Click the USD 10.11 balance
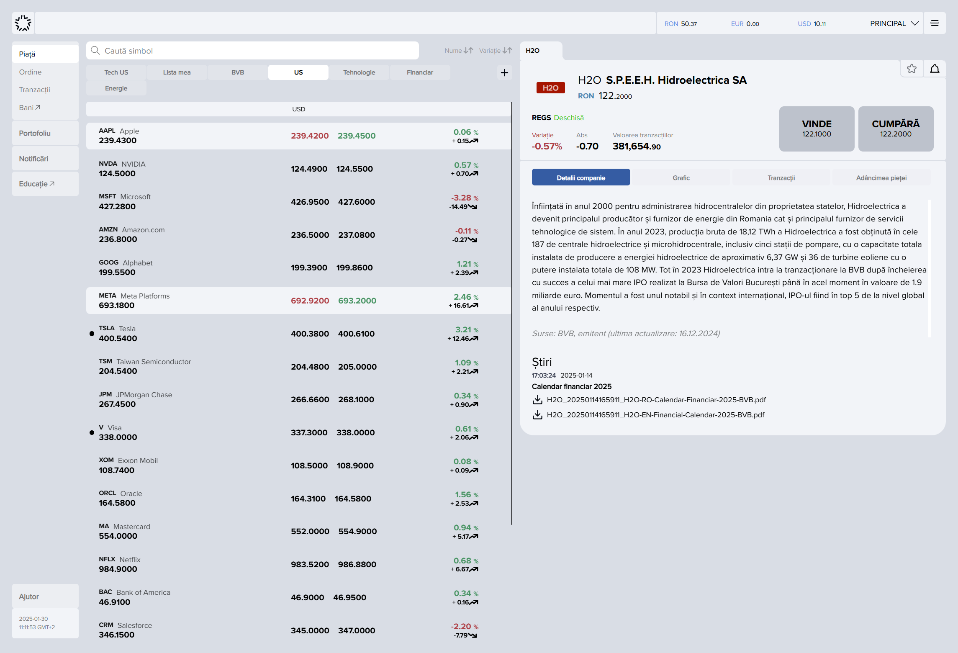 pyautogui.click(x=812, y=24)
